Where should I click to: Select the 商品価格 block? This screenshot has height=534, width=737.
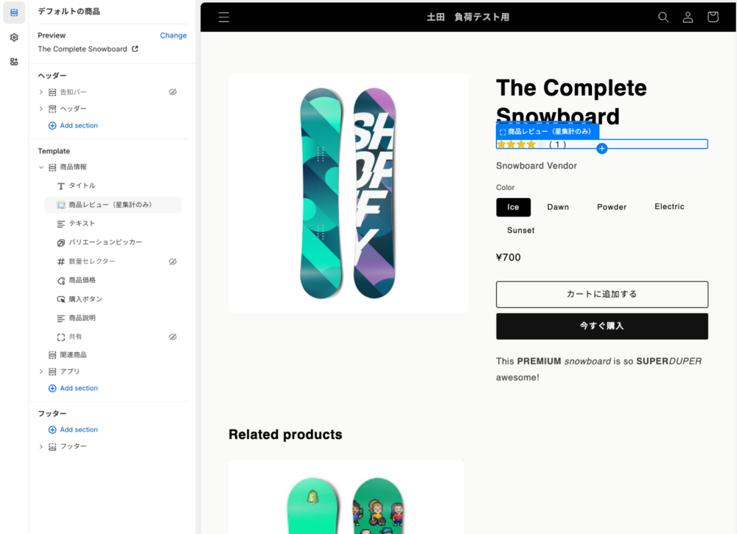tap(82, 280)
